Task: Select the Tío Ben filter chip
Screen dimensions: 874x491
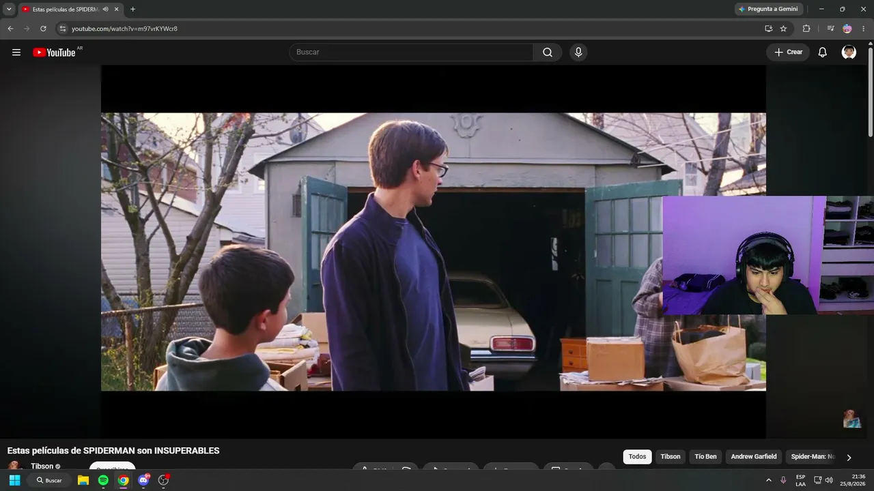Action: coord(705,457)
